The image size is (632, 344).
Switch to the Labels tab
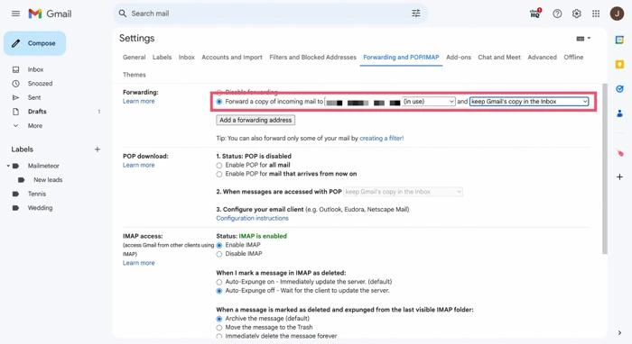162,57
